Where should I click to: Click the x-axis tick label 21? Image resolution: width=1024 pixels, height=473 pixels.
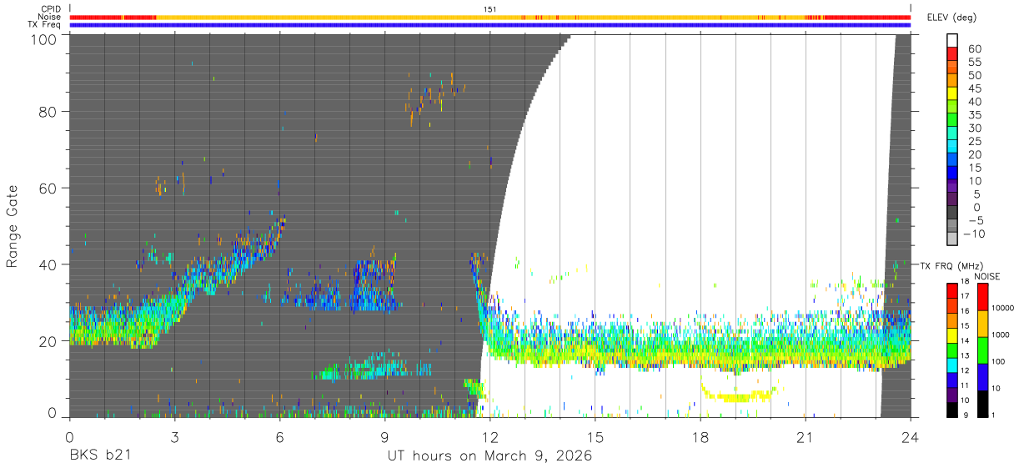806,437
